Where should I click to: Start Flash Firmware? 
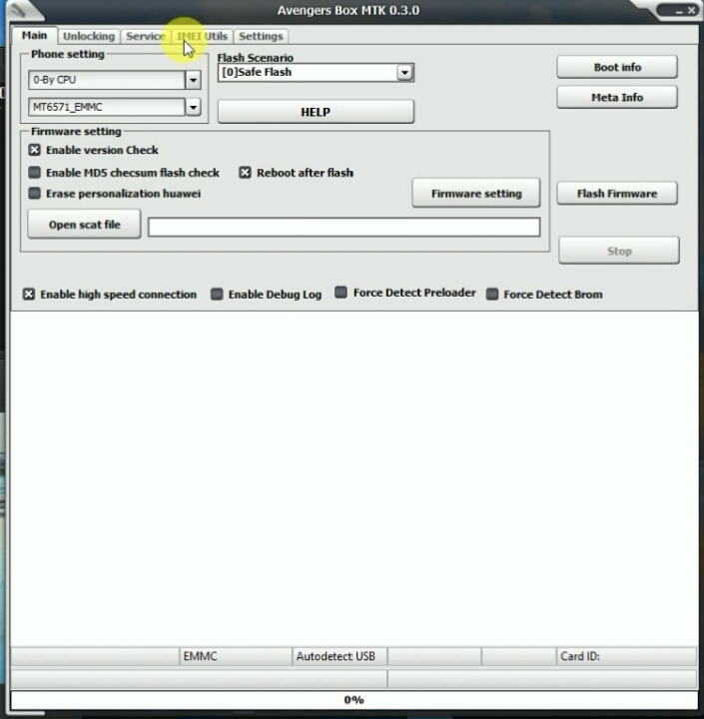click(x=617, y=194)
